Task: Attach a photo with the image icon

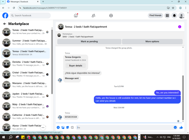Action: (63, 128)
